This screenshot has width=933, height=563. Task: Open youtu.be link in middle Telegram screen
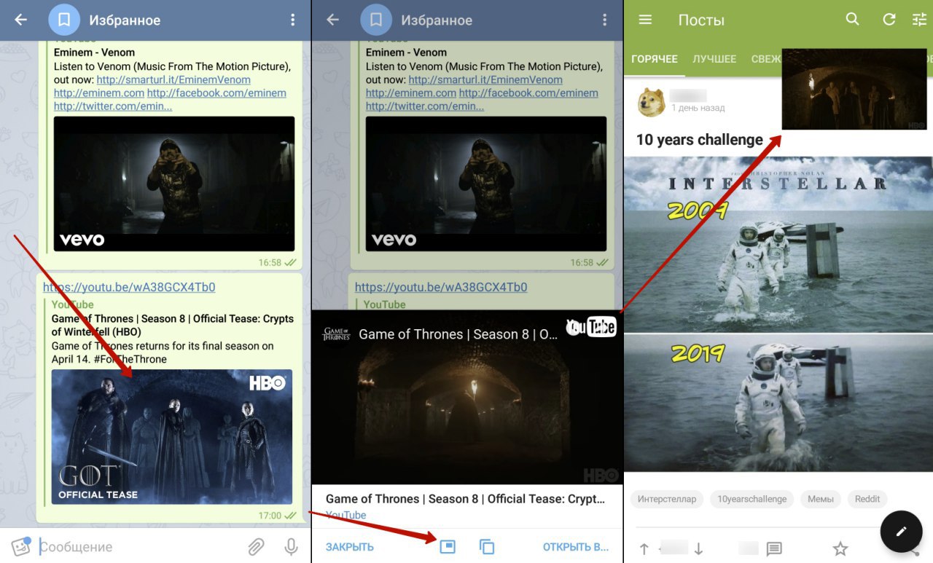coord(441,287)
